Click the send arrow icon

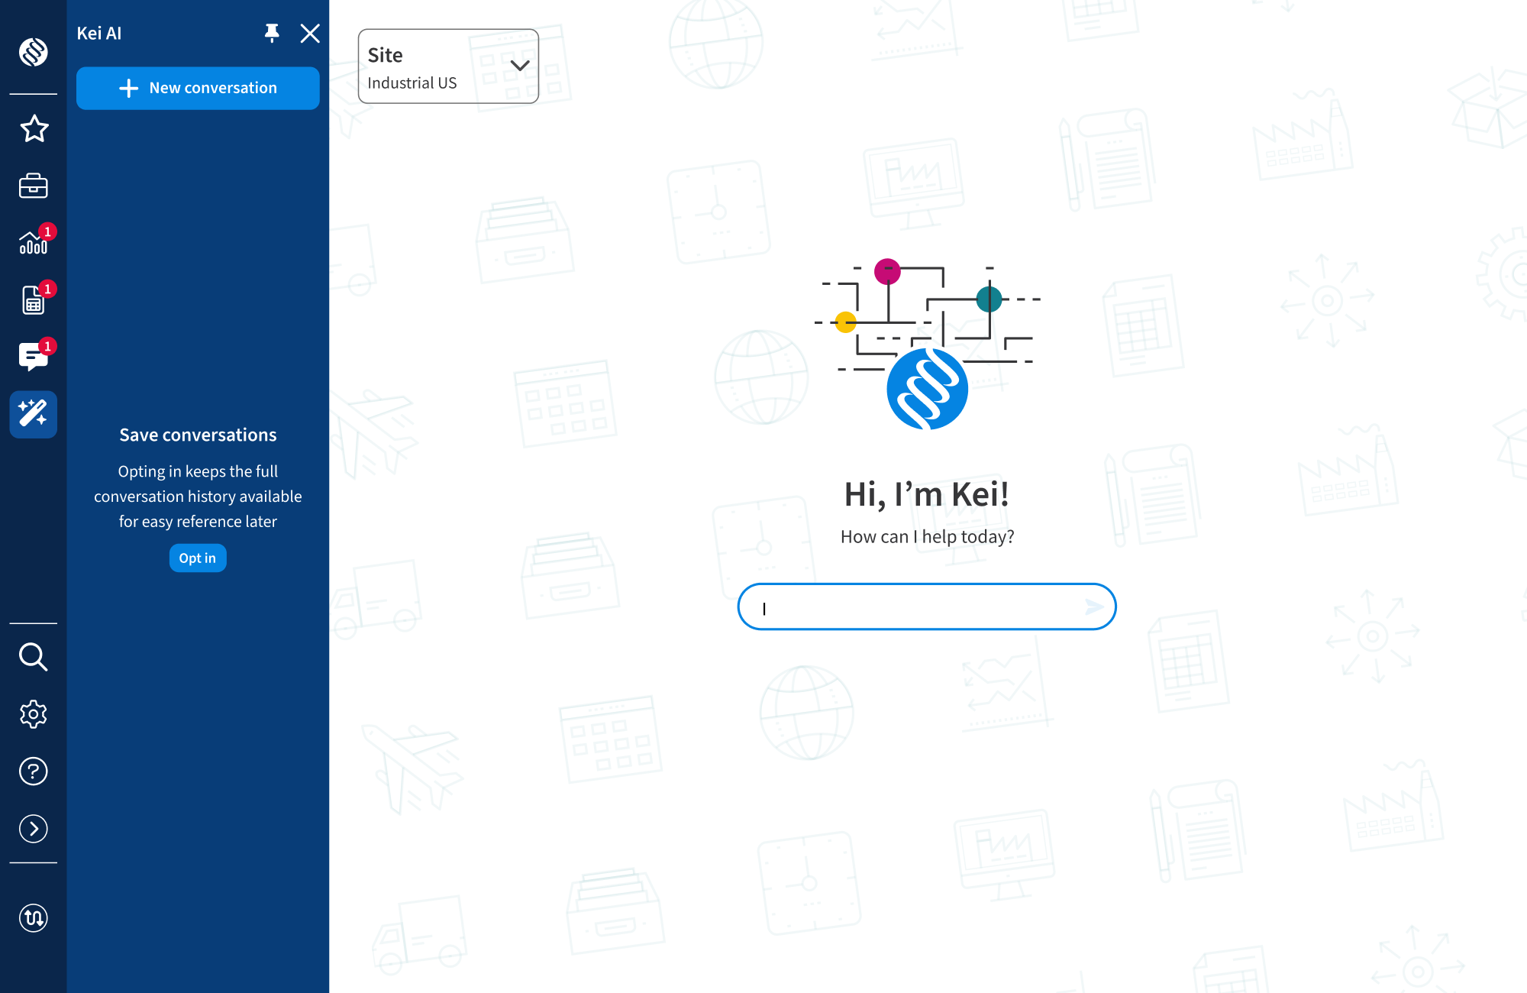1094,607
